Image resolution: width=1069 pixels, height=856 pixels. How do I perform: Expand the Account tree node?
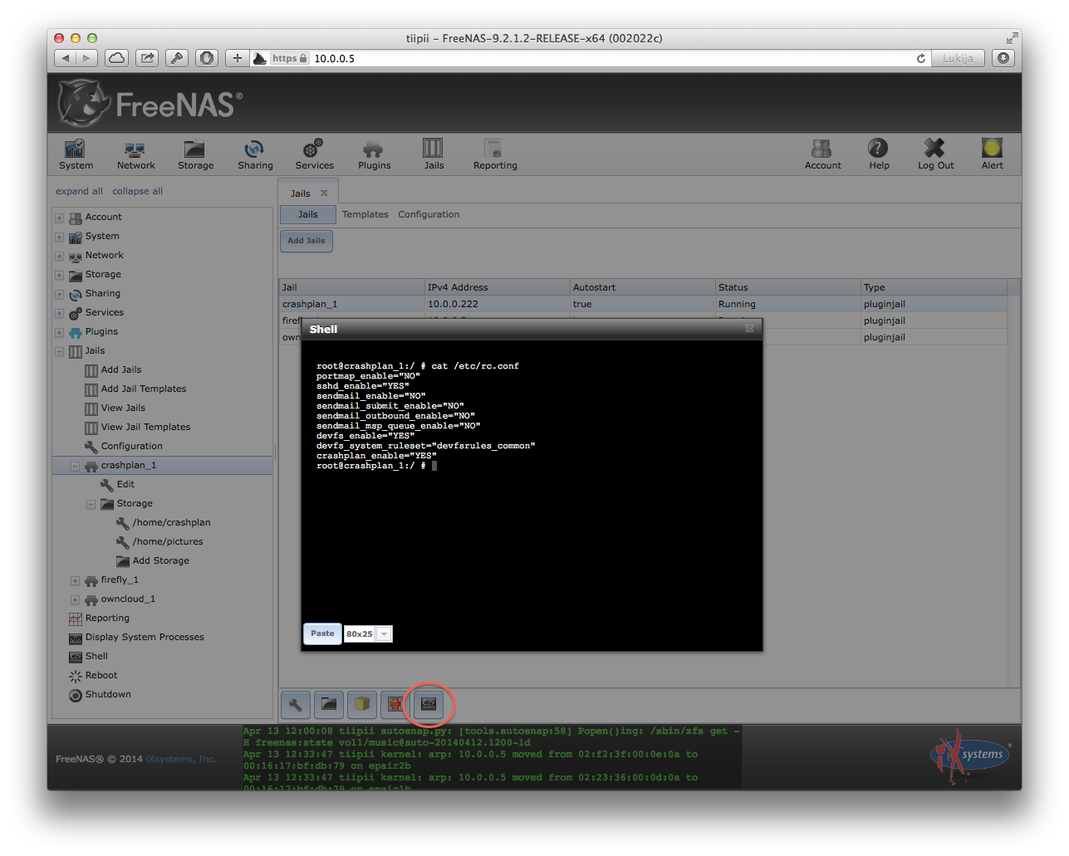(x=59, y=218)
